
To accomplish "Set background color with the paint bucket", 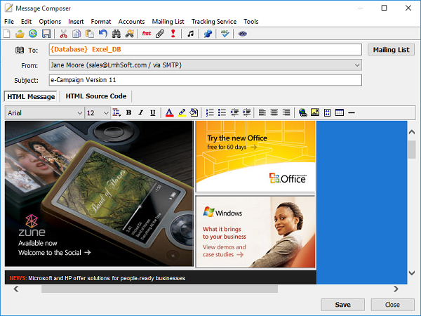I will coord(194,112).
